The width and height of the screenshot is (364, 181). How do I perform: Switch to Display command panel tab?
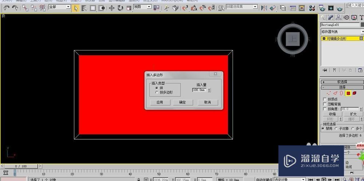coord(354,17)
